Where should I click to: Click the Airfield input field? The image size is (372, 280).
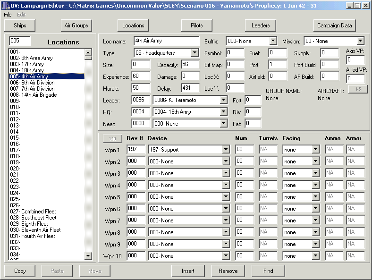coord(278,76)
